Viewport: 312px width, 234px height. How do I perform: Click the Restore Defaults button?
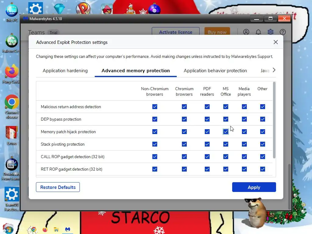(58, 187)
